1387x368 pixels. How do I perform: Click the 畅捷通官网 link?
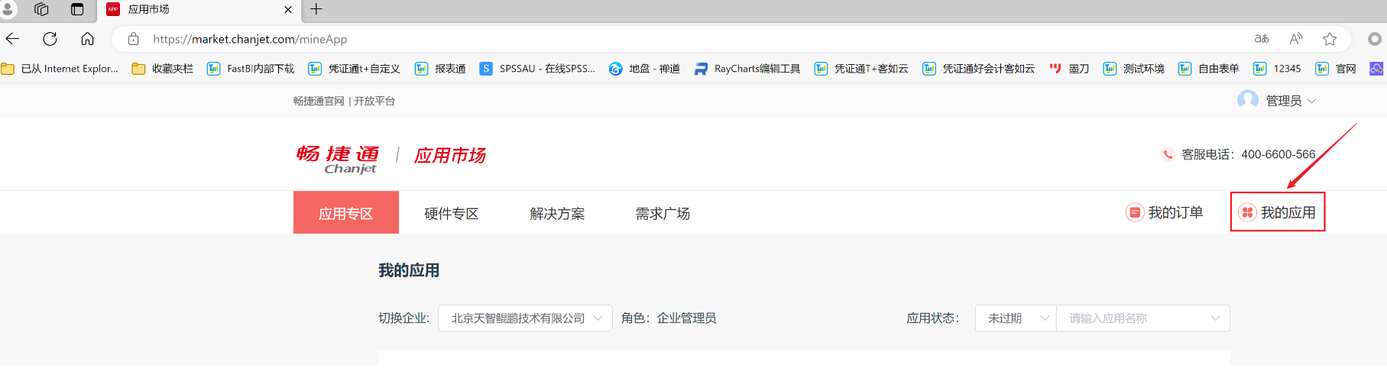(x=319, y=101)
